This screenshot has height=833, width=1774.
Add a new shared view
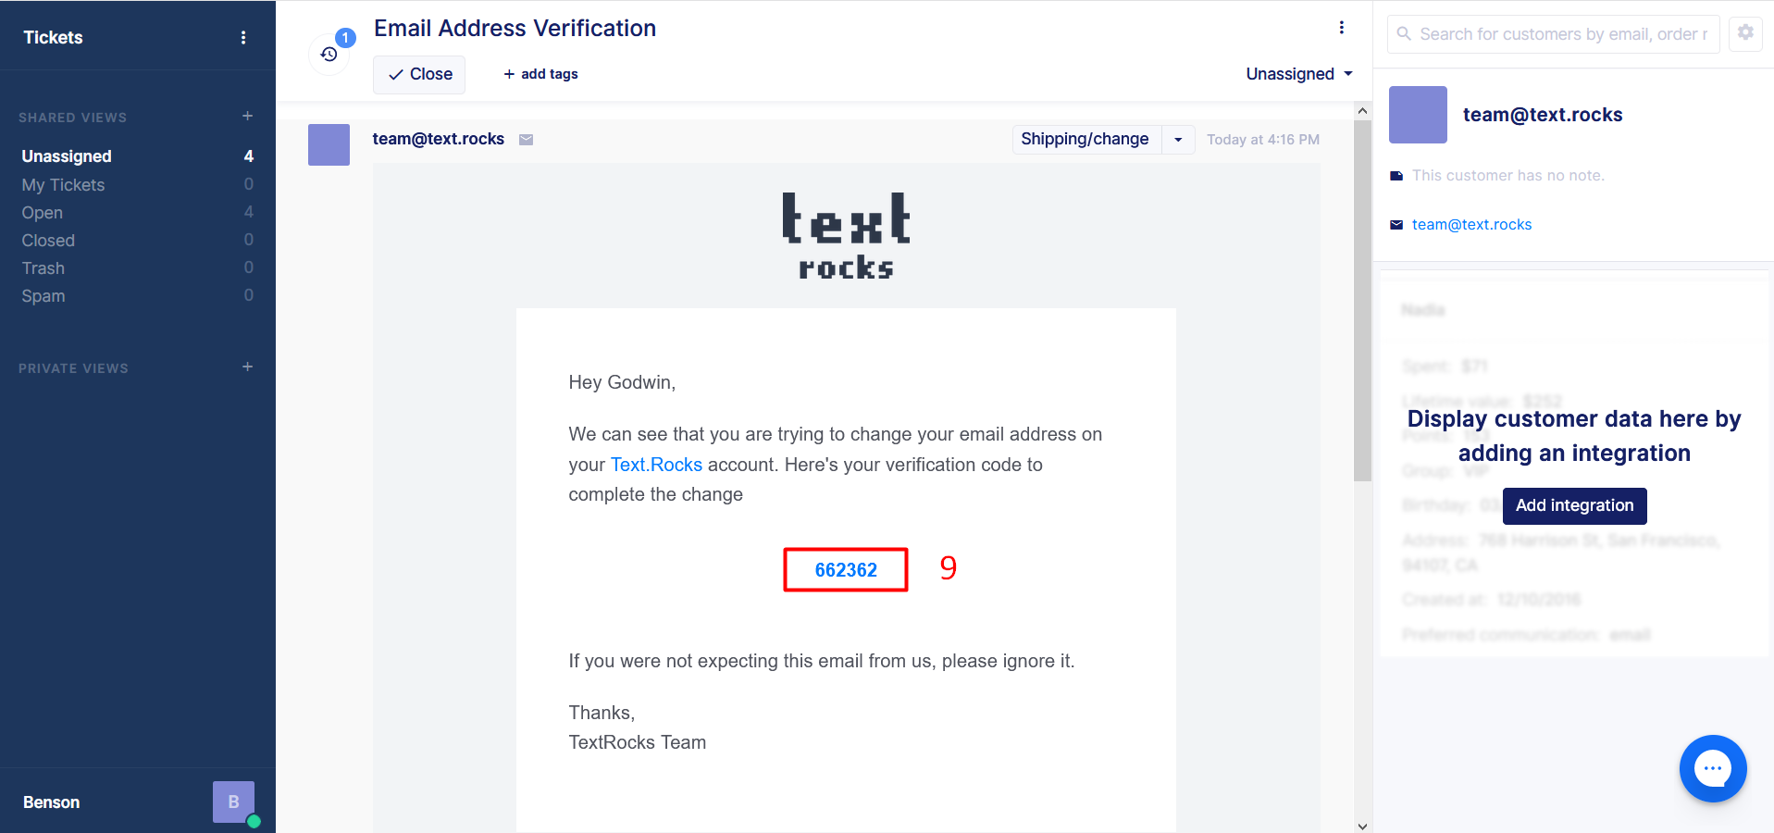[x=247, y=117]
